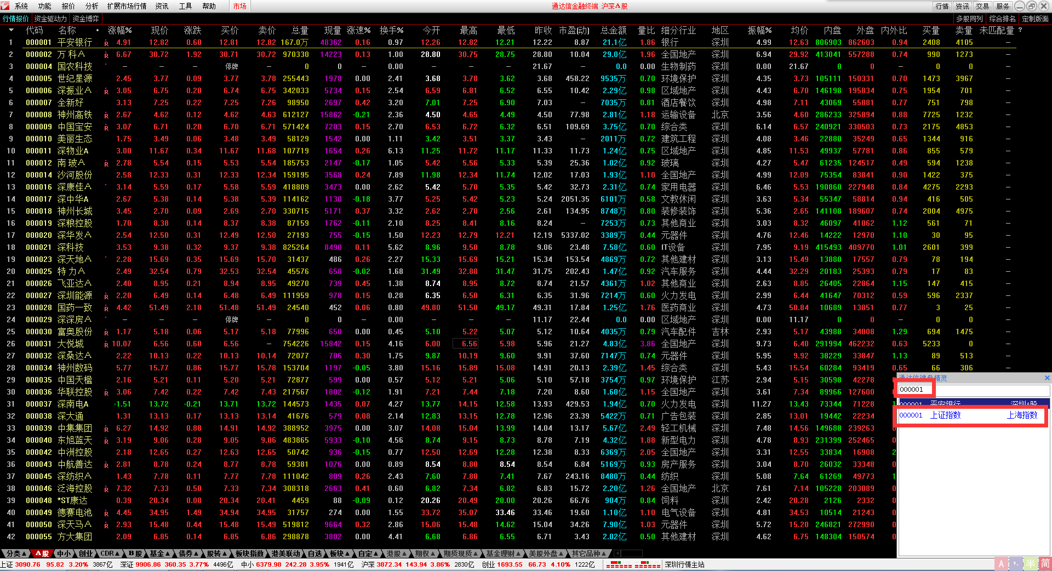The width and height of the screenshot is (1052, 571).
Task: Click the red-green market signal indicator in status bar
Action: (633, 564)
